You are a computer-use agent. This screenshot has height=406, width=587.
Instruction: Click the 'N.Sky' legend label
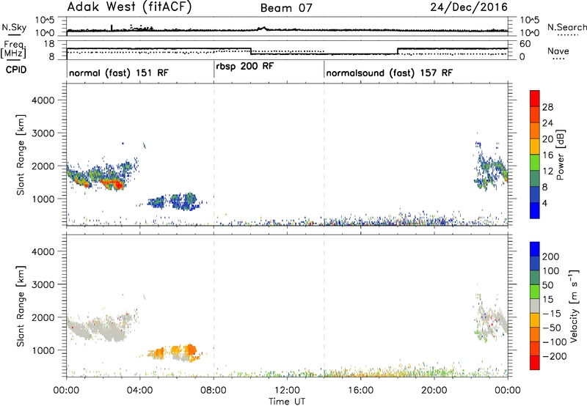click(x=14, y=27)
